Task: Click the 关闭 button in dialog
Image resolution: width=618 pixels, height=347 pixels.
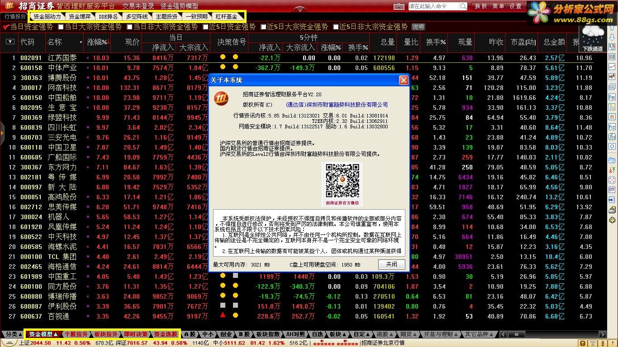Action: click(x=392, y=264)
